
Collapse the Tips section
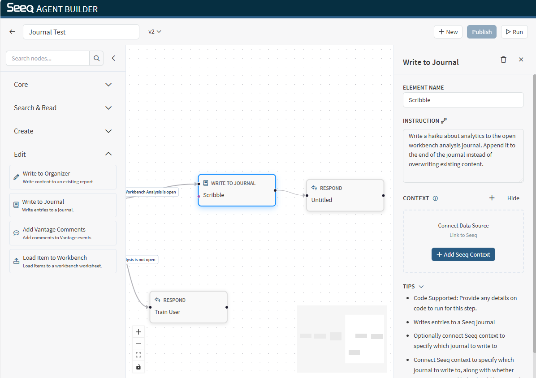421,287
